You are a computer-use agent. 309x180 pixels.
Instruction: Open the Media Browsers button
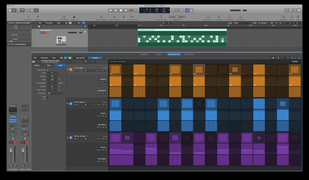point(299,10)
